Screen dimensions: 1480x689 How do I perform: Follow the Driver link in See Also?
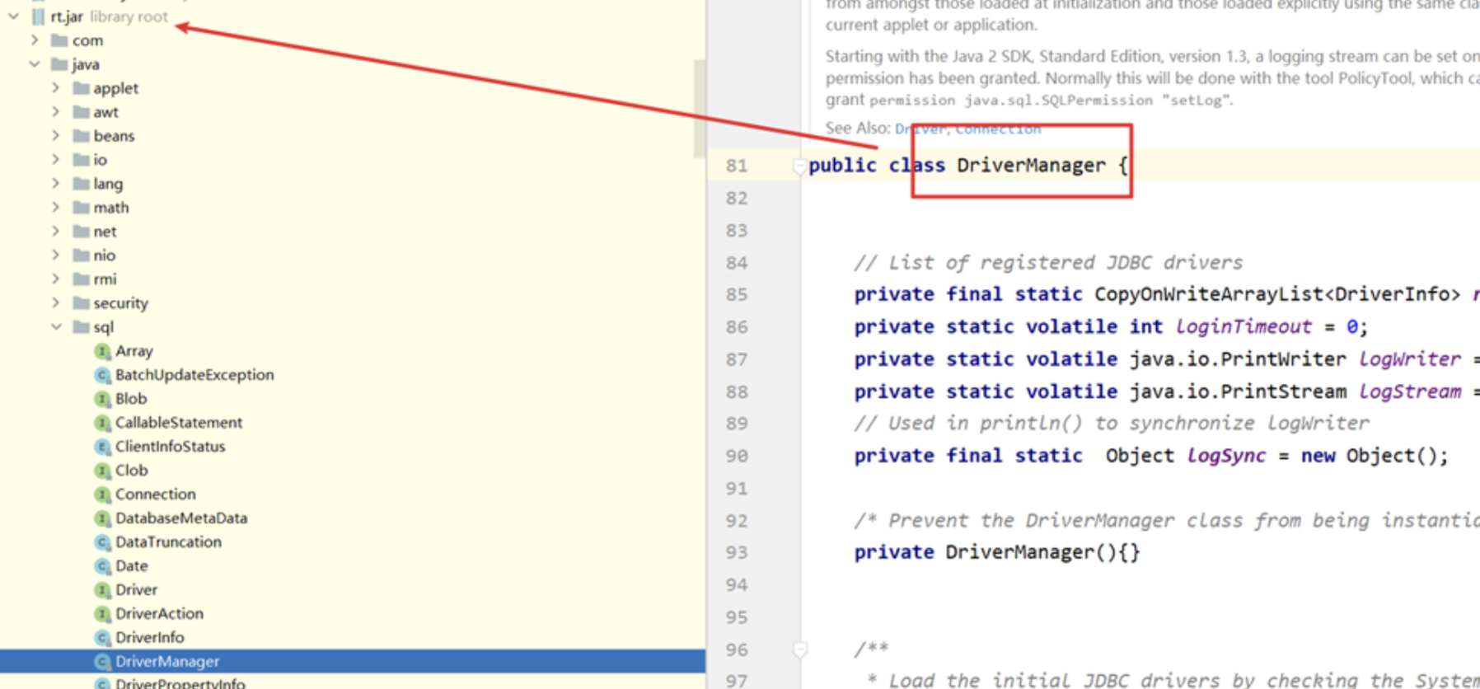[x=920, y=129]
